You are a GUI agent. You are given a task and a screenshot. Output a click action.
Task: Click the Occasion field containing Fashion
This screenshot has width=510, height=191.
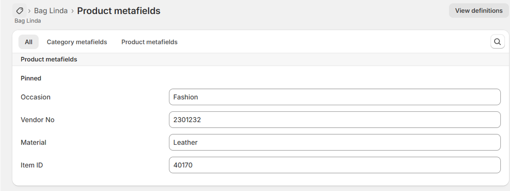pyautogui.click(x=334, y=97)
